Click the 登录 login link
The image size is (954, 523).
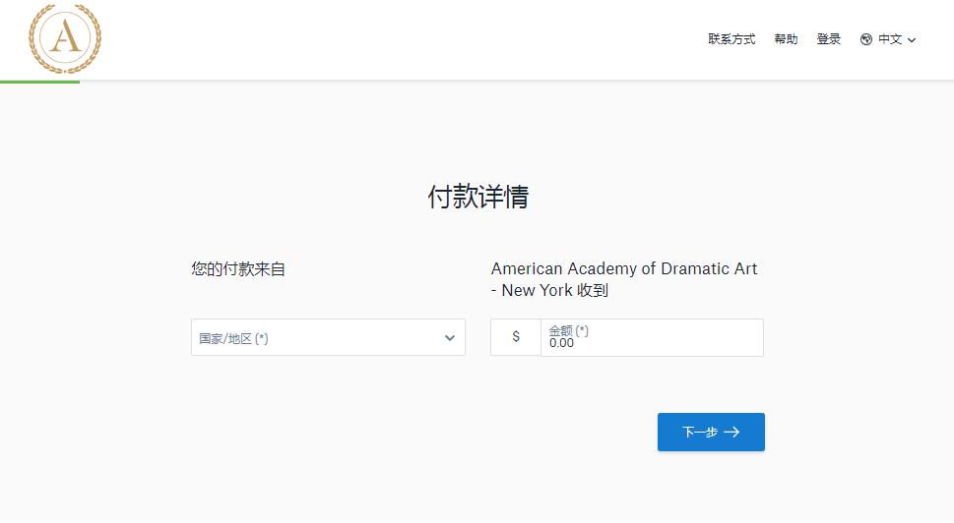828,39
